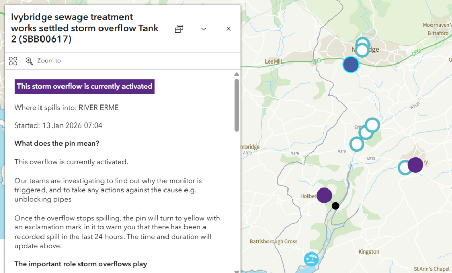Select the purple overflow pin at Holbeton
Screen dimensions: 452x273
click(x=324, y=195)
